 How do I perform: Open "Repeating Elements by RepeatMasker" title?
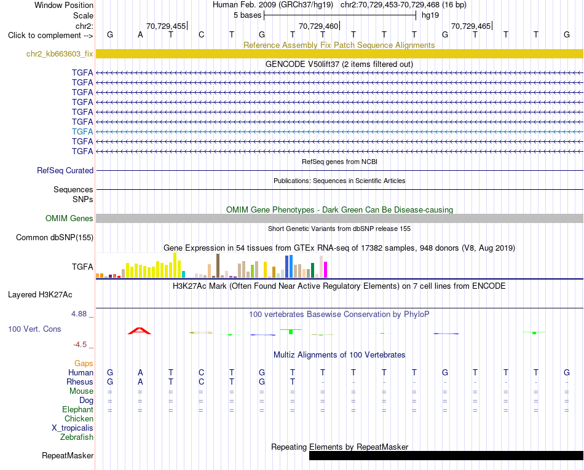pyautogui.click(x=339, y=447)
